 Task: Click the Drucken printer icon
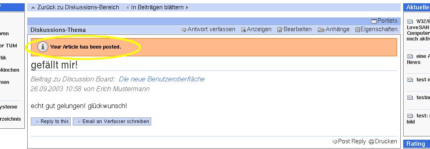point(371,142)
